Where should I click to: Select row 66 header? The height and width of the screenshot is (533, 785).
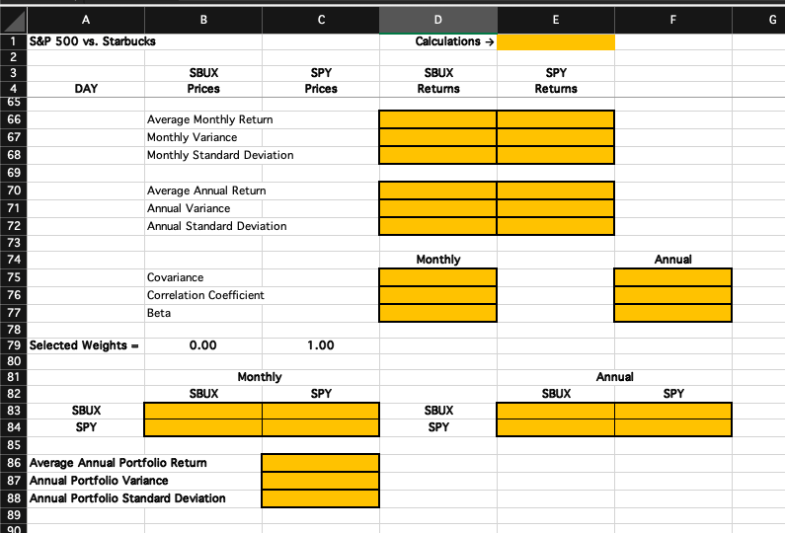point(14,119)
